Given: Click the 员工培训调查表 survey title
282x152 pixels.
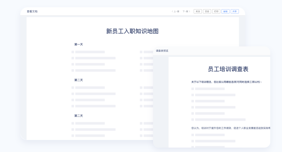Looking at the screenshot, I should pyautogui.click(x=228, y=69).
